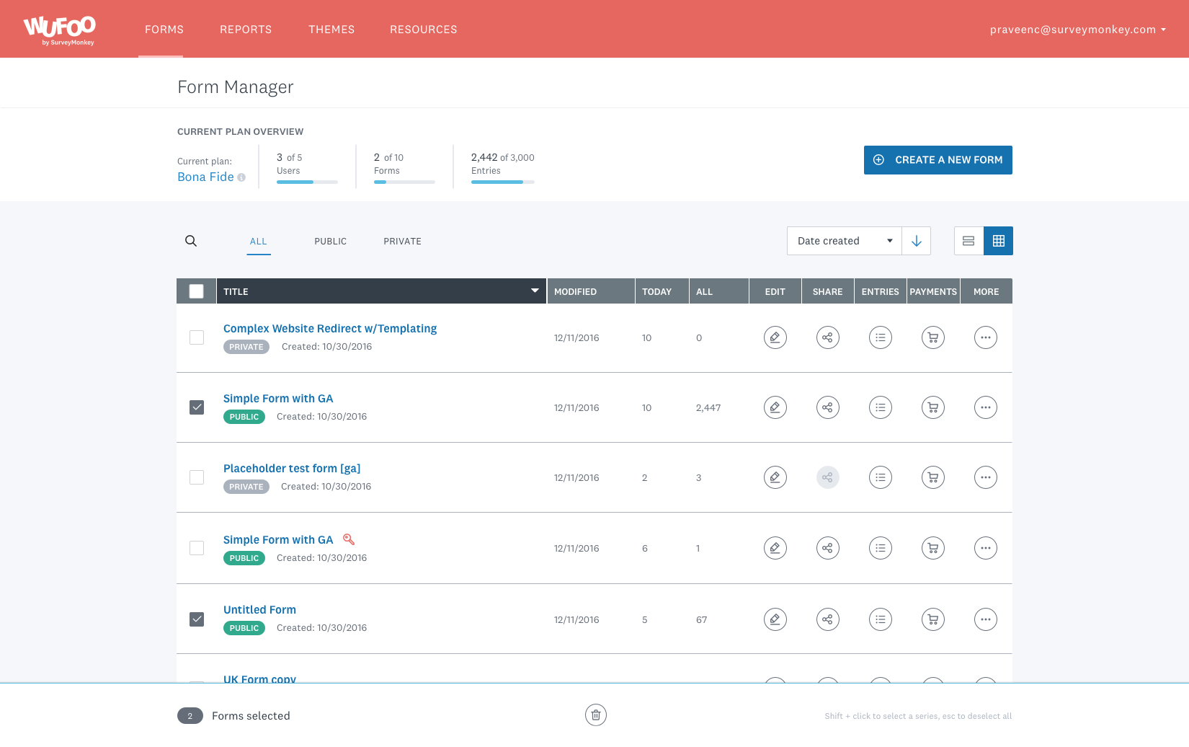Open the account menu for praveenc@surveymonkey.com
The image size is (1189, 747).
point(1077,30)
